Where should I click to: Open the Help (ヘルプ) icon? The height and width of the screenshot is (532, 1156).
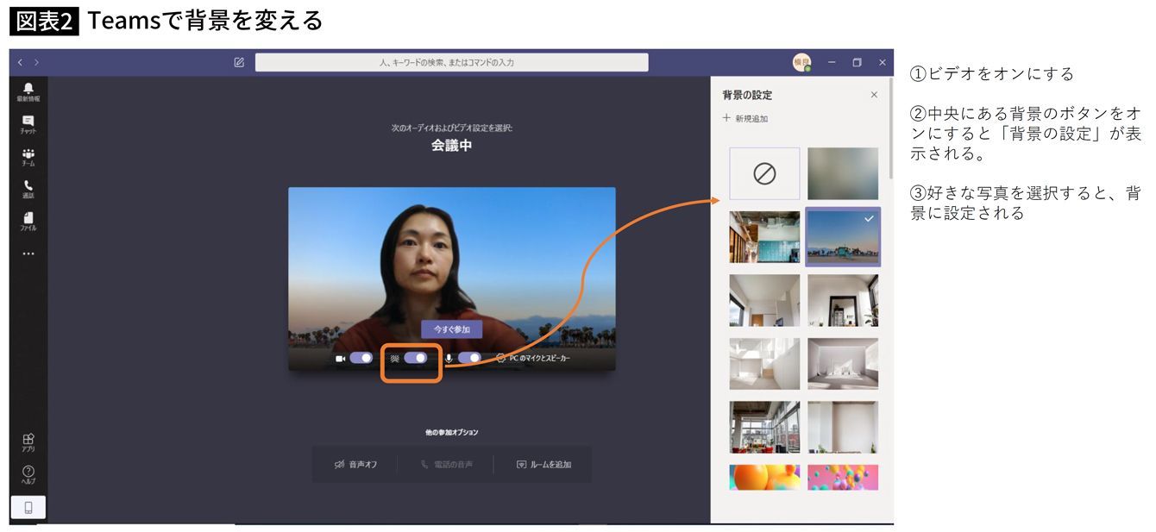click(28, 474)
